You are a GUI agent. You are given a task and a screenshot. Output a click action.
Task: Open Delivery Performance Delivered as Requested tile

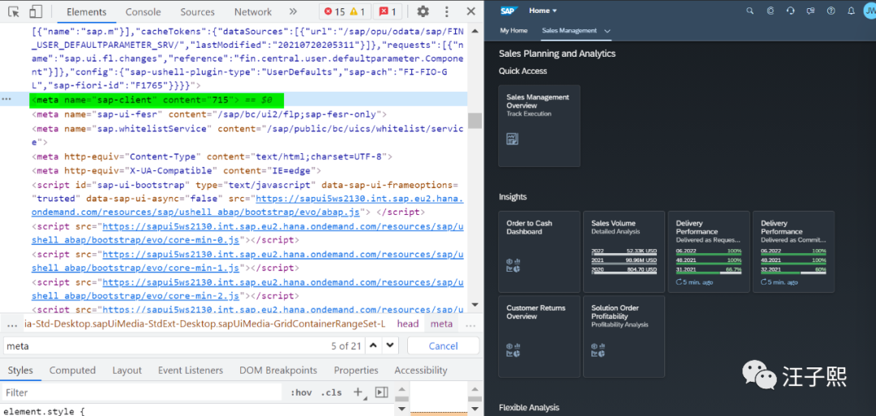pos(709,252)
